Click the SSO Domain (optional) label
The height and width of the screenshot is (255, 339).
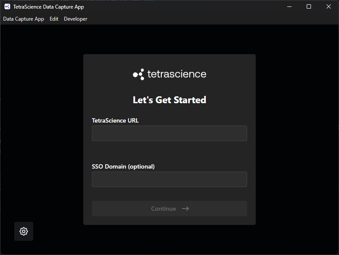[123, 166]
